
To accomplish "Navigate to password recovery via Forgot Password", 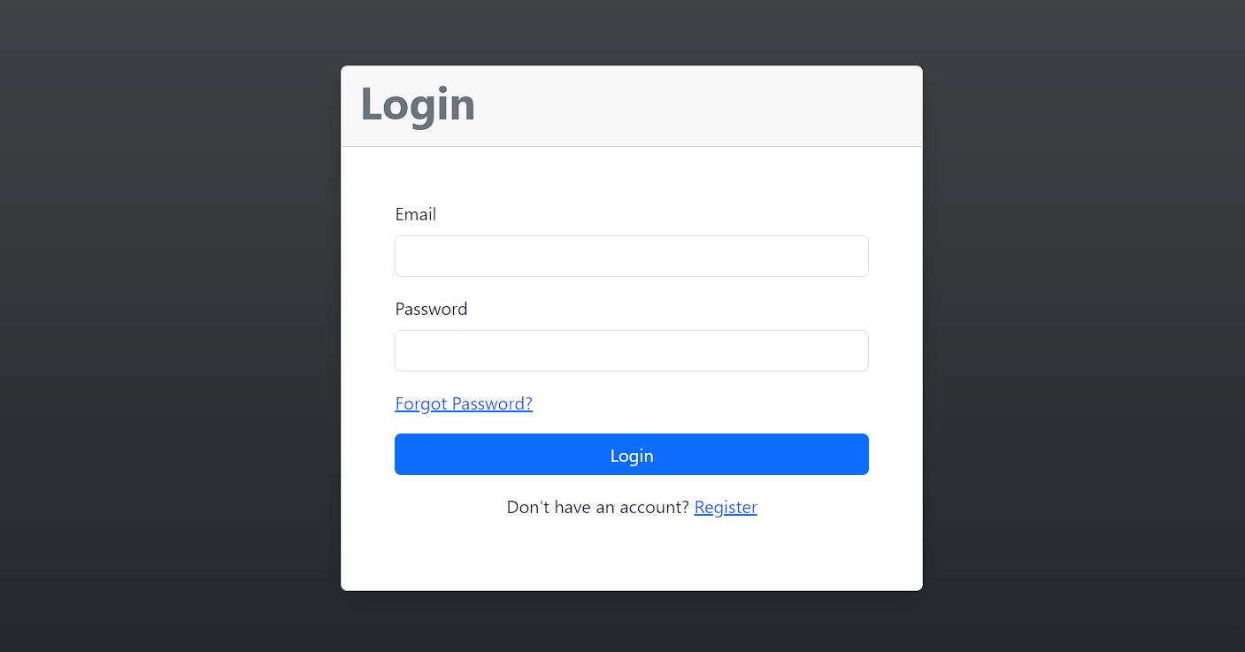I will [x=463, y=403].
